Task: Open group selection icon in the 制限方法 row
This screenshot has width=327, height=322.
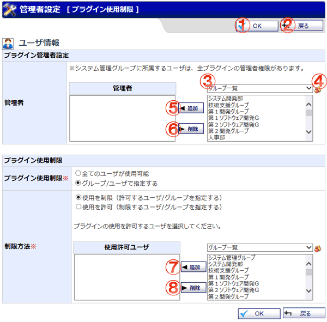Action: click(x=318, y=248)
